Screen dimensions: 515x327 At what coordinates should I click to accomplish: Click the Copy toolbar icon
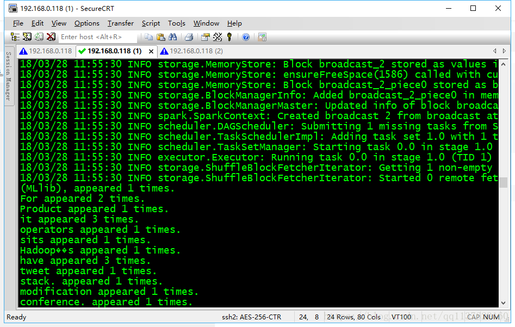point(149,37)
